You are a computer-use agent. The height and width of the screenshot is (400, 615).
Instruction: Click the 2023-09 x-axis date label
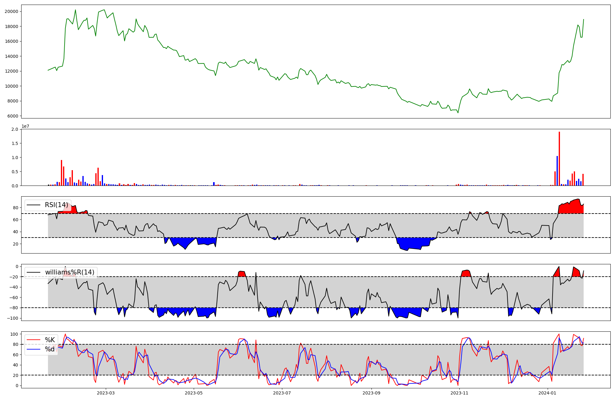coord(371,393)
